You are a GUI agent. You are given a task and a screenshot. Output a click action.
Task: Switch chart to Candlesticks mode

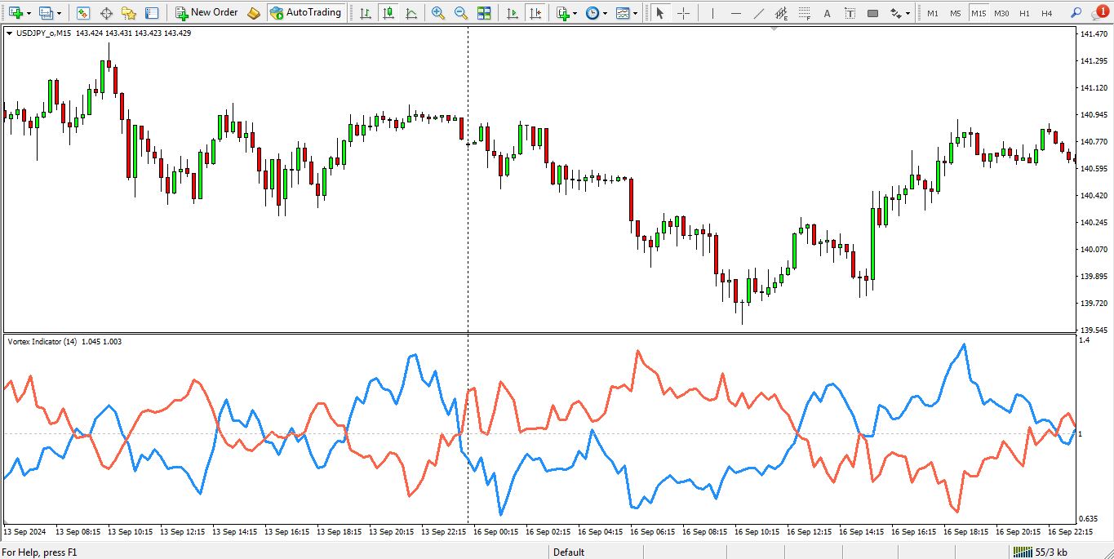point(388,13)
